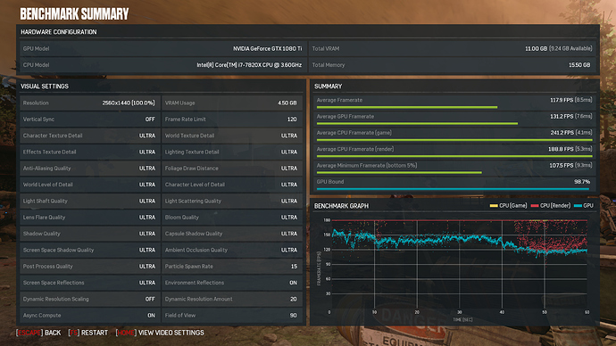Click the Character Level of Detail row

(x=232, y=185)
